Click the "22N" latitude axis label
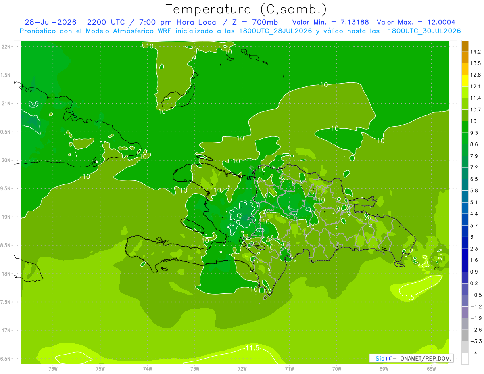This screenshot has height=374, width=484. 6,46
